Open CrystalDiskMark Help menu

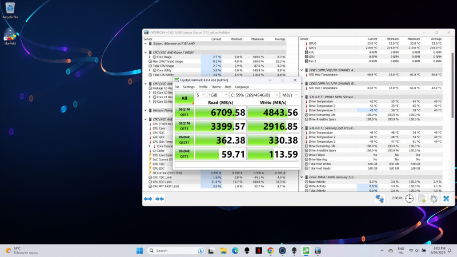pyautogui.click(x=228, y=87)
